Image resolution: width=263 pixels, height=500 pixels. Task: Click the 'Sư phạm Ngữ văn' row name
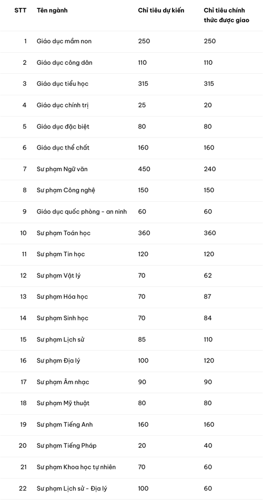pos(62,169)
